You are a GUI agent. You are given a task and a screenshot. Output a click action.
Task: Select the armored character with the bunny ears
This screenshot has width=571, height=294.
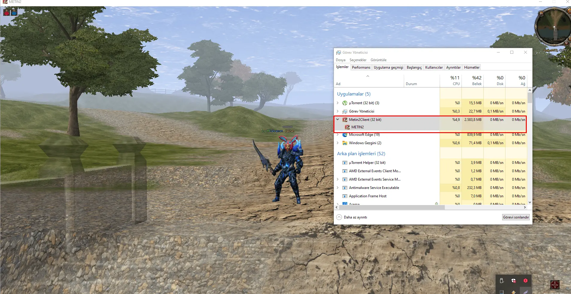coord(288,170)
